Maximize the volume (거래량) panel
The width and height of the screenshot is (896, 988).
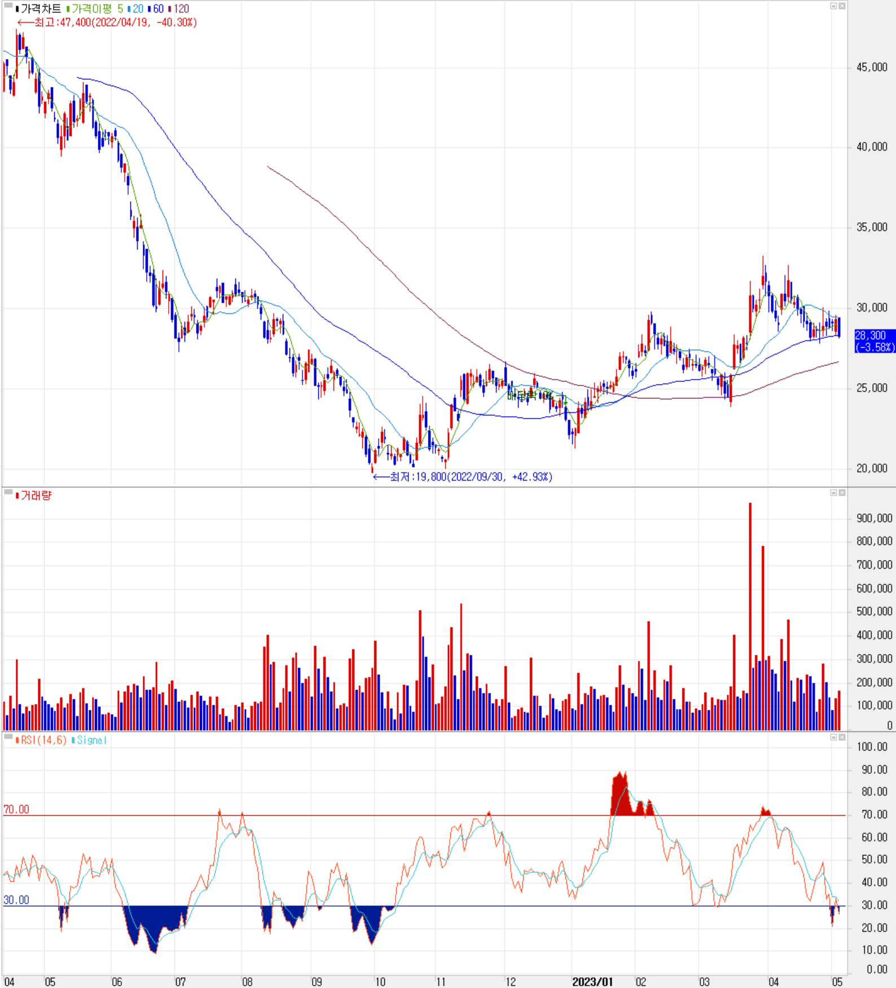(833, 493)
